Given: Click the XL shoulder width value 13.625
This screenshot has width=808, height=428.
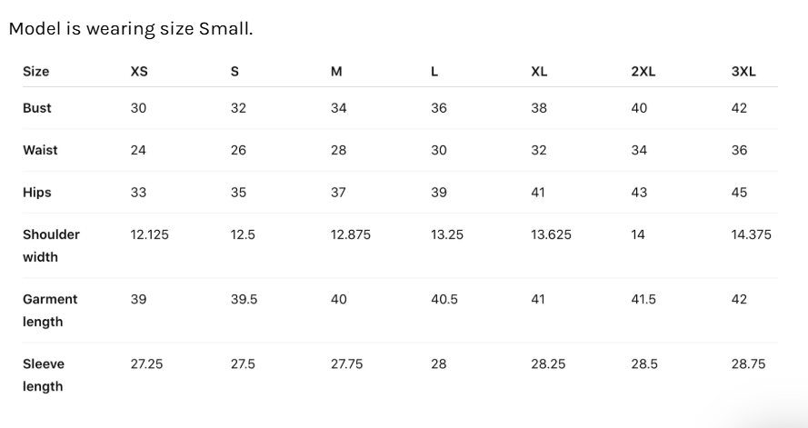Looking at the screenshot, I should pyautogui.click(x=552, y=234).
